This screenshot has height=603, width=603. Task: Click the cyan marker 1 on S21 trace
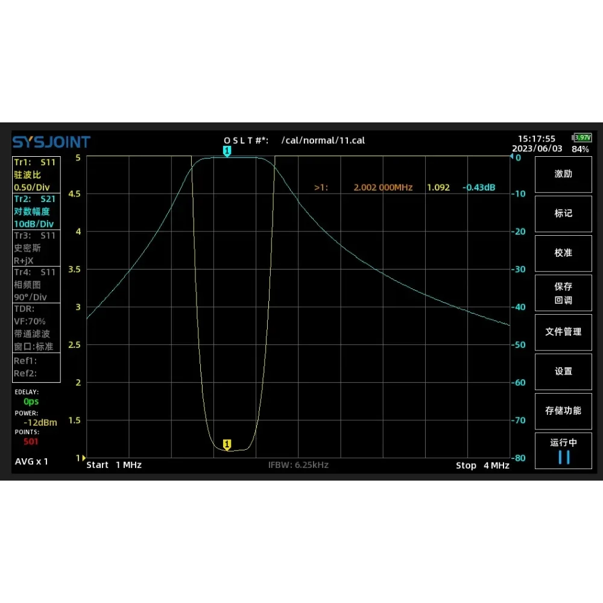tap(227, 151)
